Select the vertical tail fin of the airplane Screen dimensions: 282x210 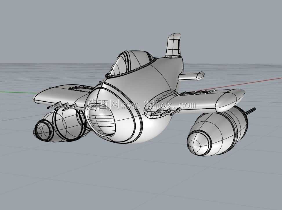coord(173,45)
